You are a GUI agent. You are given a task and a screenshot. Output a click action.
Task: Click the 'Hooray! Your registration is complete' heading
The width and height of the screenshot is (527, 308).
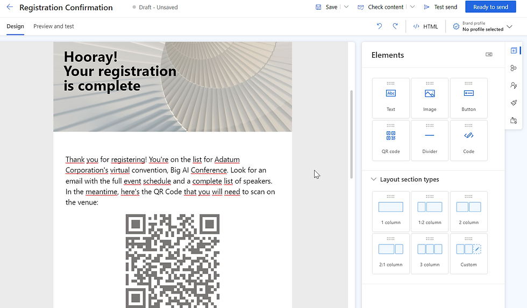120,71
